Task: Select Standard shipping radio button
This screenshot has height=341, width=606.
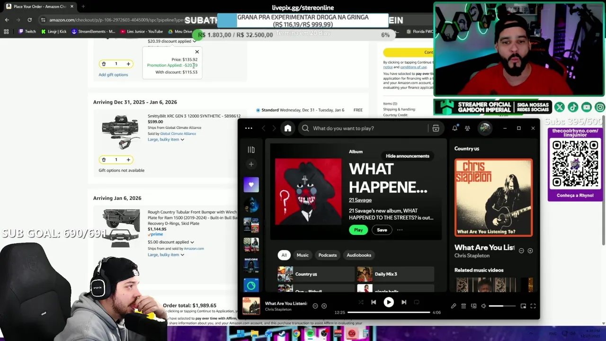Action: (258, 110)
